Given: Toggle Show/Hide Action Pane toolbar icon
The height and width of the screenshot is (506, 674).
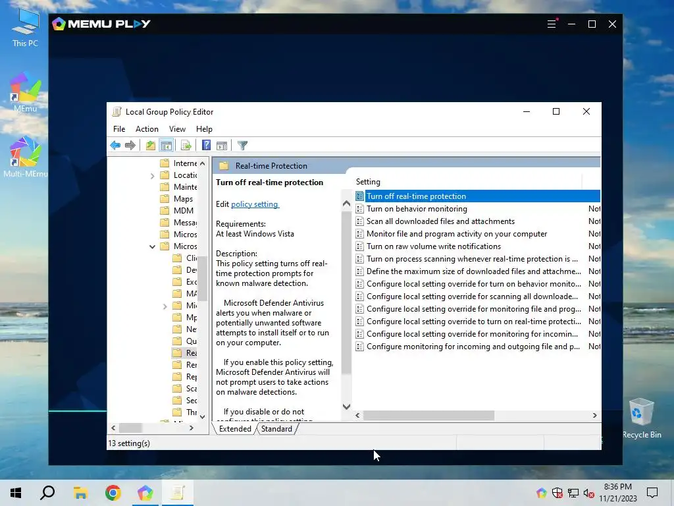Looking at the screenshot, I should (222, 146).
